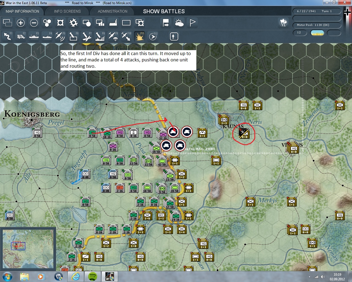Select the Koenigsberg city on map
352x282 pixels.
tap(32, 120)
